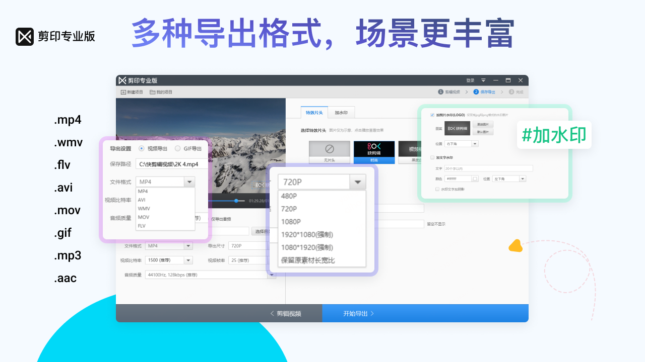Uncheck 加图片水印(LOGO) option
The height and width of the screenshot is (362, 645).
tap(432, 115)
